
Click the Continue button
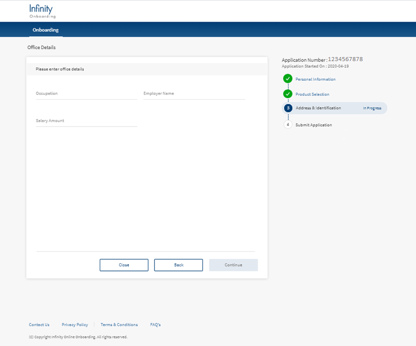233,265
